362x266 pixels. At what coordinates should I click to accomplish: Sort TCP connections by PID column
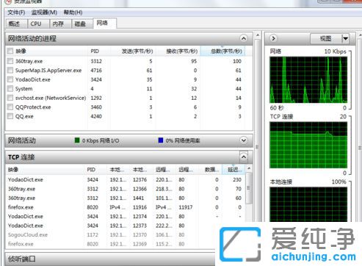(x=95, y=170)
